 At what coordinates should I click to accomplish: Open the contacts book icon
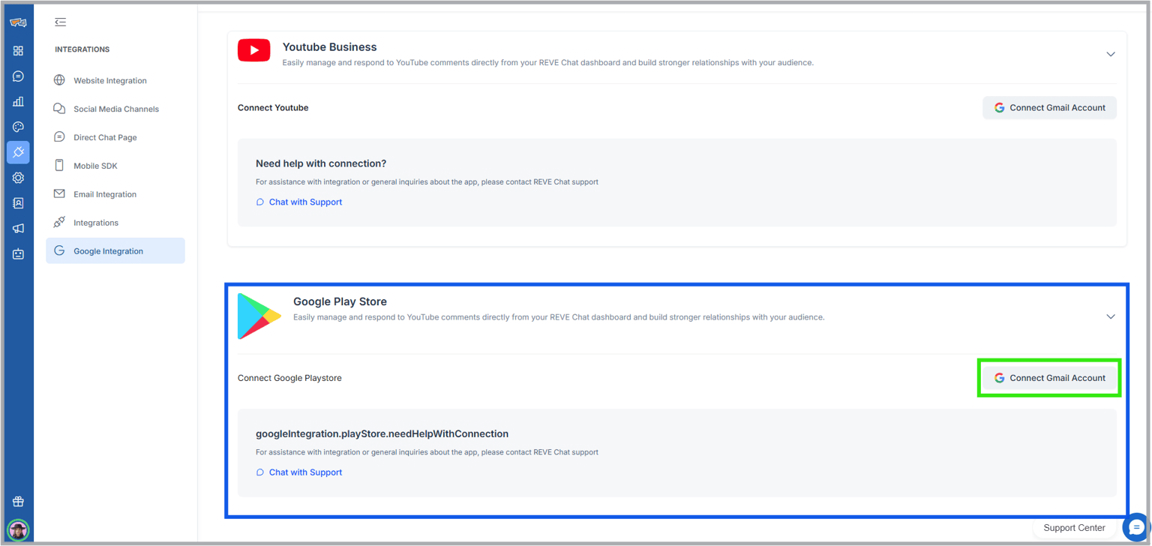pos(18,203)
